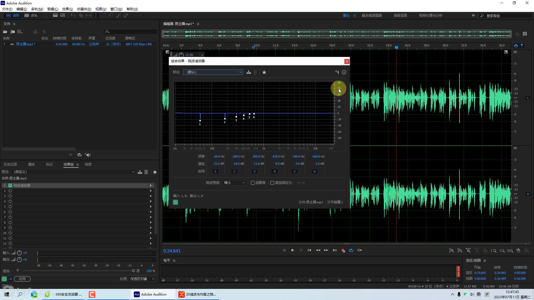Switch to the 标记 tab

click(x=49, y=164)
